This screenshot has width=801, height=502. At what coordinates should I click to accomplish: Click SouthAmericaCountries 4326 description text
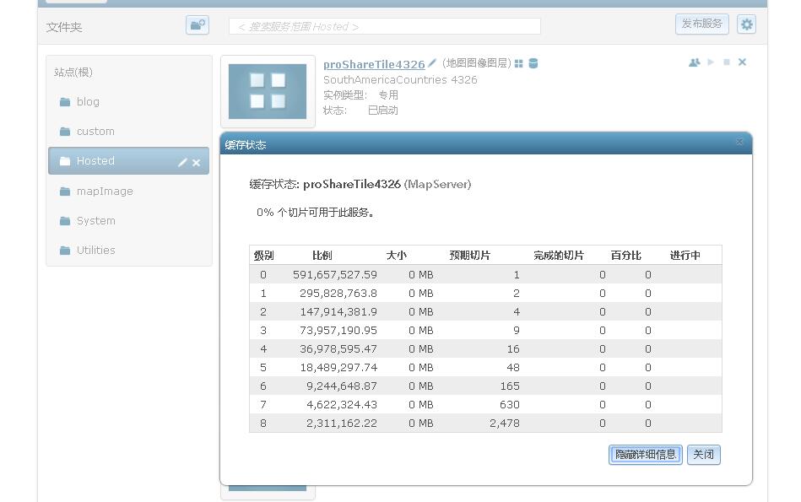[400, 79]
